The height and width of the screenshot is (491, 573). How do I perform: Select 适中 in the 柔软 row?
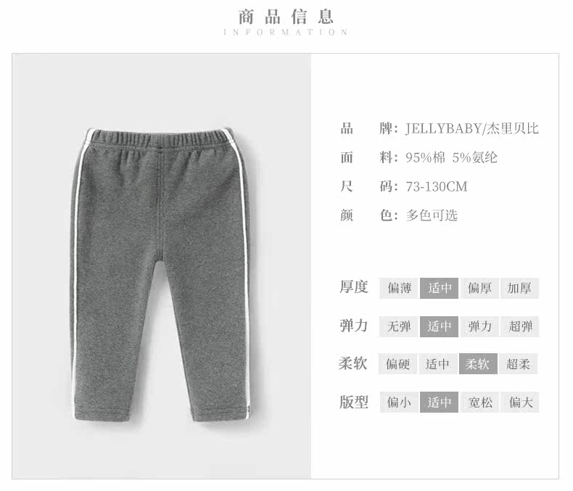(x=438, y=364)
